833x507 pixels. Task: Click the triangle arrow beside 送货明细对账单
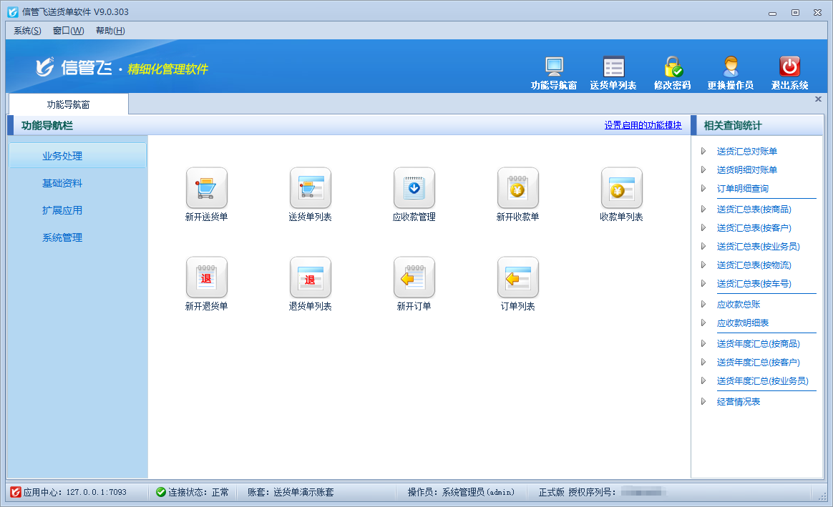[x=703, y=170]
